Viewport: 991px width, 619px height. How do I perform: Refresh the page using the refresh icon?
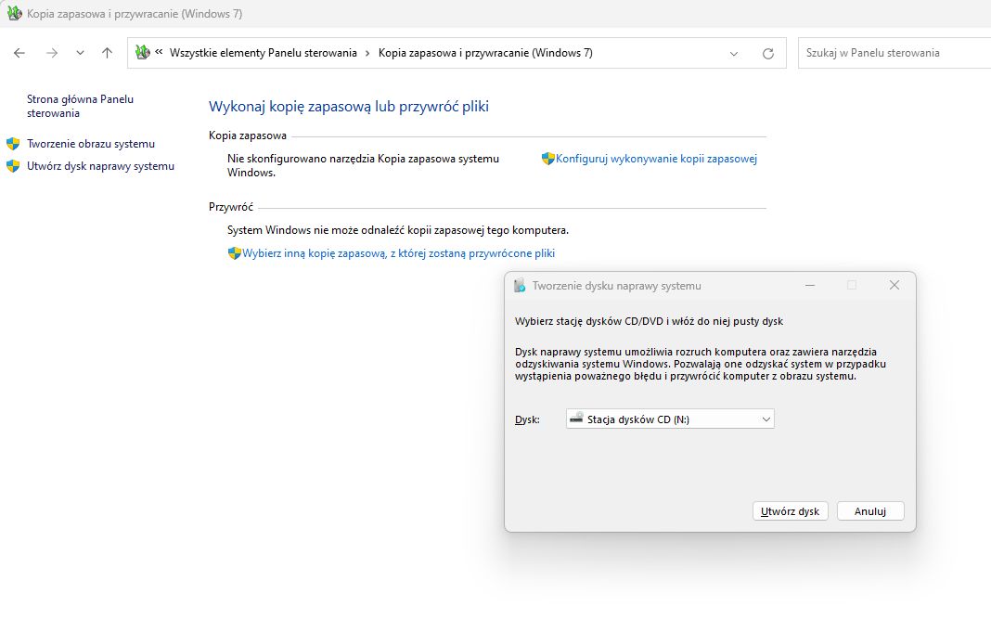point(769,53)
